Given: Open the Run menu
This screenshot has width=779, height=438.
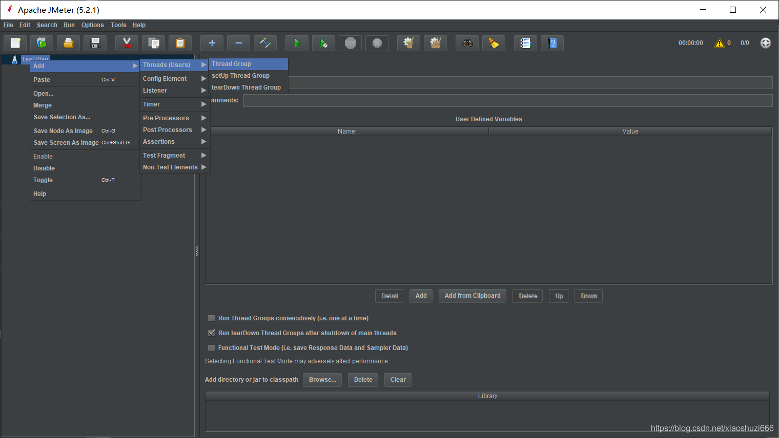Looking at the screenshot, I should 69,25.
